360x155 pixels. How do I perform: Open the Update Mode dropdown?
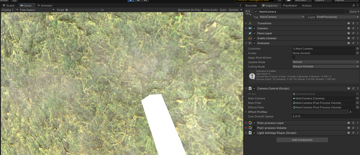326,62
